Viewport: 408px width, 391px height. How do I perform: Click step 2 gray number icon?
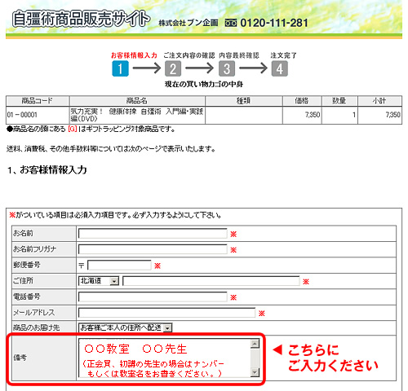tap(173, 68)
